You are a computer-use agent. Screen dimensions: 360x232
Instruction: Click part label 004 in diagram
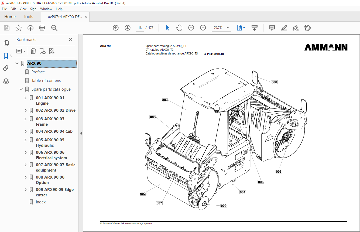pos(165,100)
